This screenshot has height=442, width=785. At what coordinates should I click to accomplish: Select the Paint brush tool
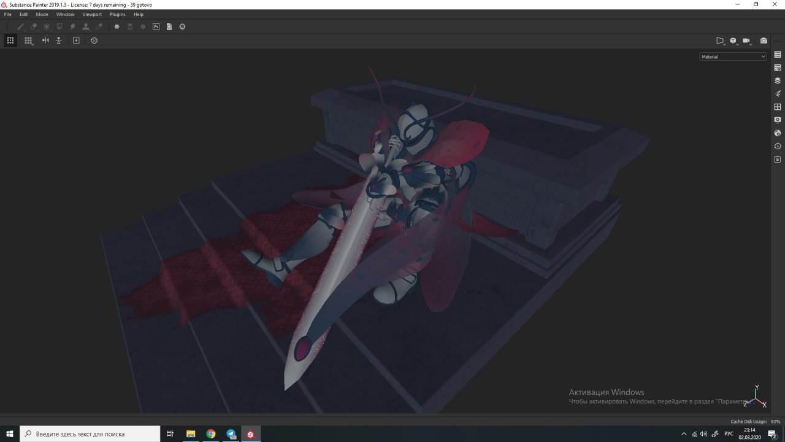(x=20, y=26)
